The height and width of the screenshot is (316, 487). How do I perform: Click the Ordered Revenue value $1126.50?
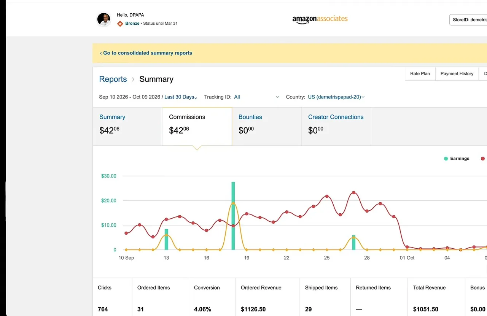point(253,309)
